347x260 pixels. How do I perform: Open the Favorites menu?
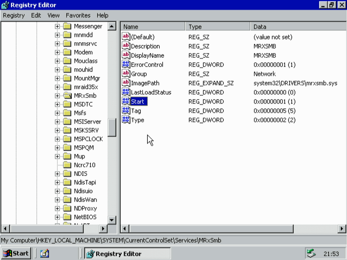pyautogui.click(x=78, y=16)
